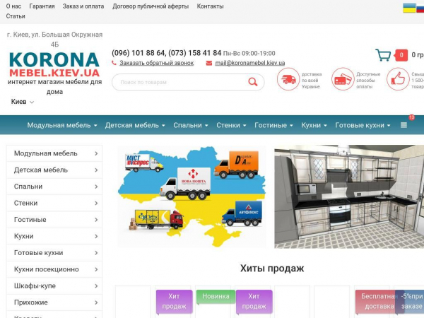Open the Гарантия page
This screenshot has width=424, height=318.
click(x=42, y=6)
